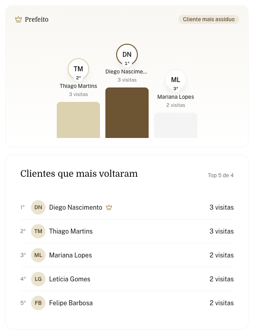This screenshot has width=254, height=335.
Task: Click the 'Prefeito' title
Action: pyautogui.click(x=36, y=19)
